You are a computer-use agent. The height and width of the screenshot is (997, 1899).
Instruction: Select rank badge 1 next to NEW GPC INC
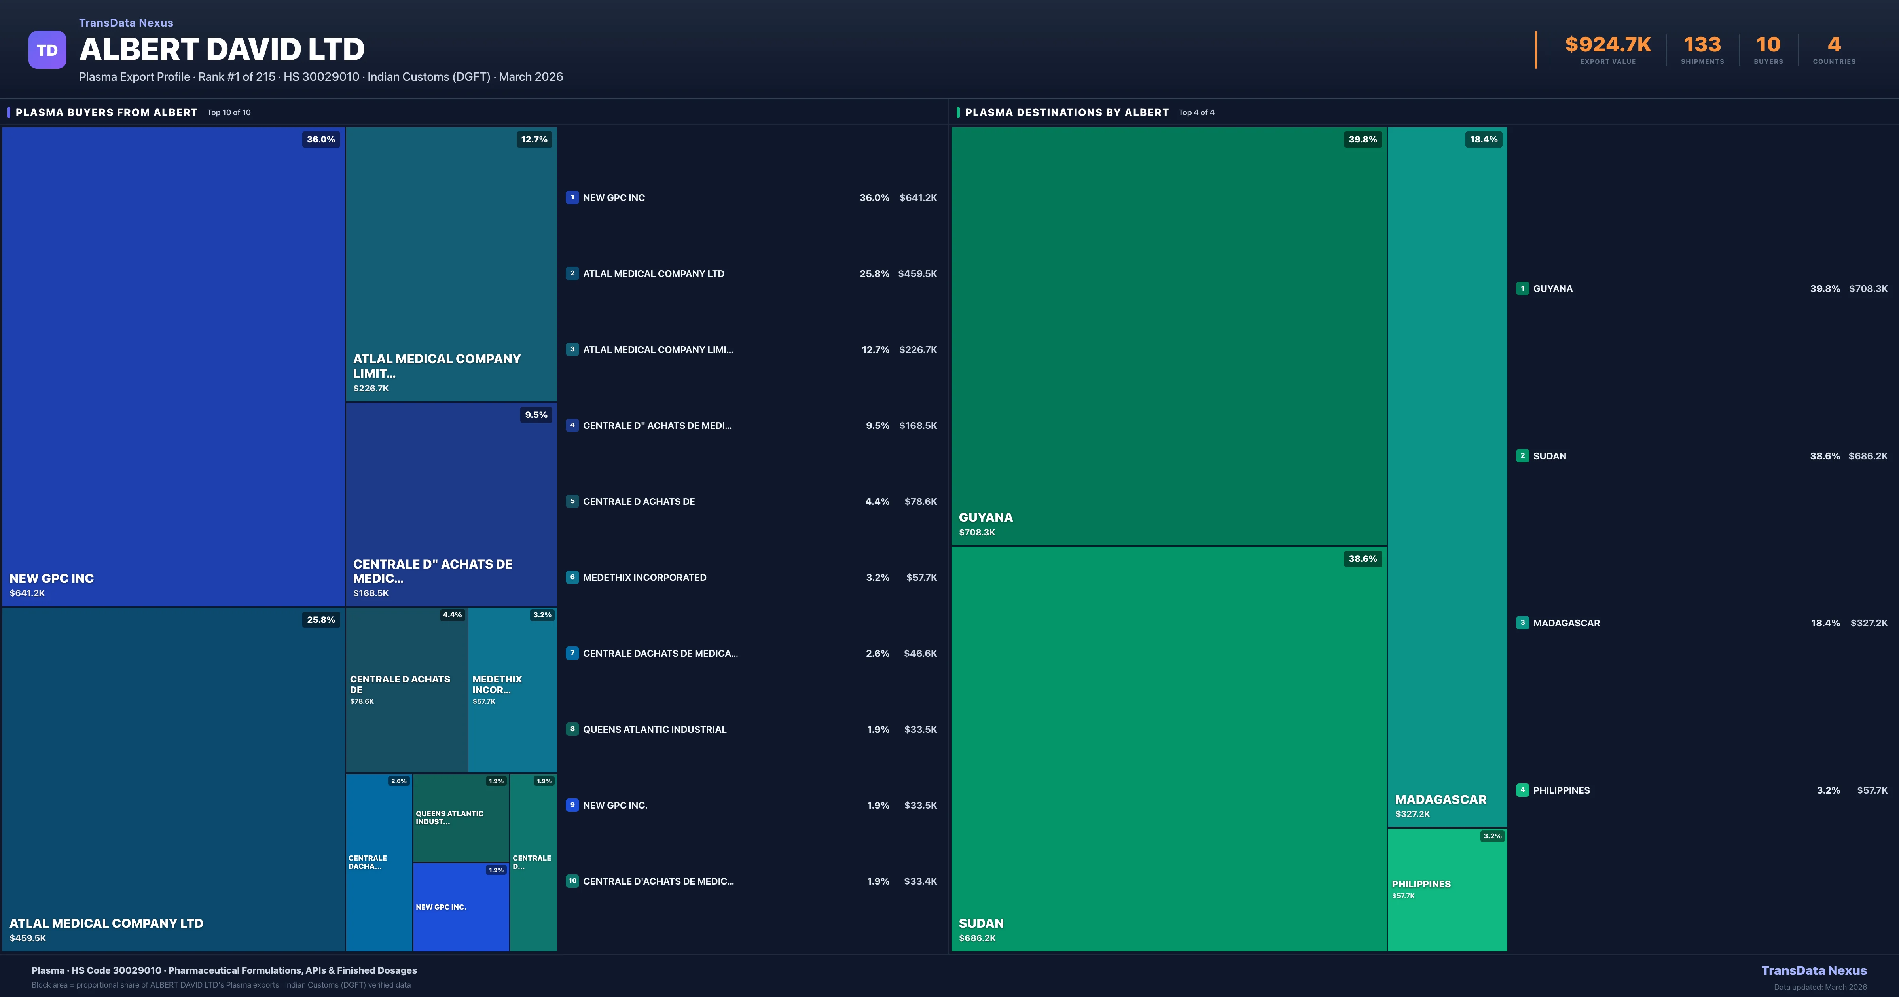[573, 197]
